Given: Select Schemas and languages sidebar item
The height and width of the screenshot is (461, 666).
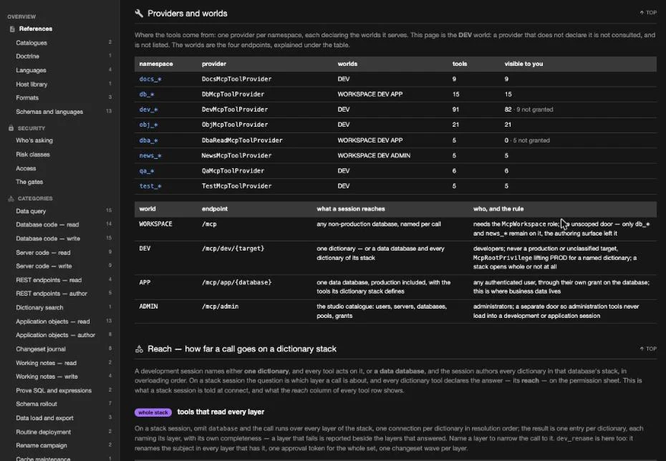Looking at the screenshot, I should pos(49,112).
